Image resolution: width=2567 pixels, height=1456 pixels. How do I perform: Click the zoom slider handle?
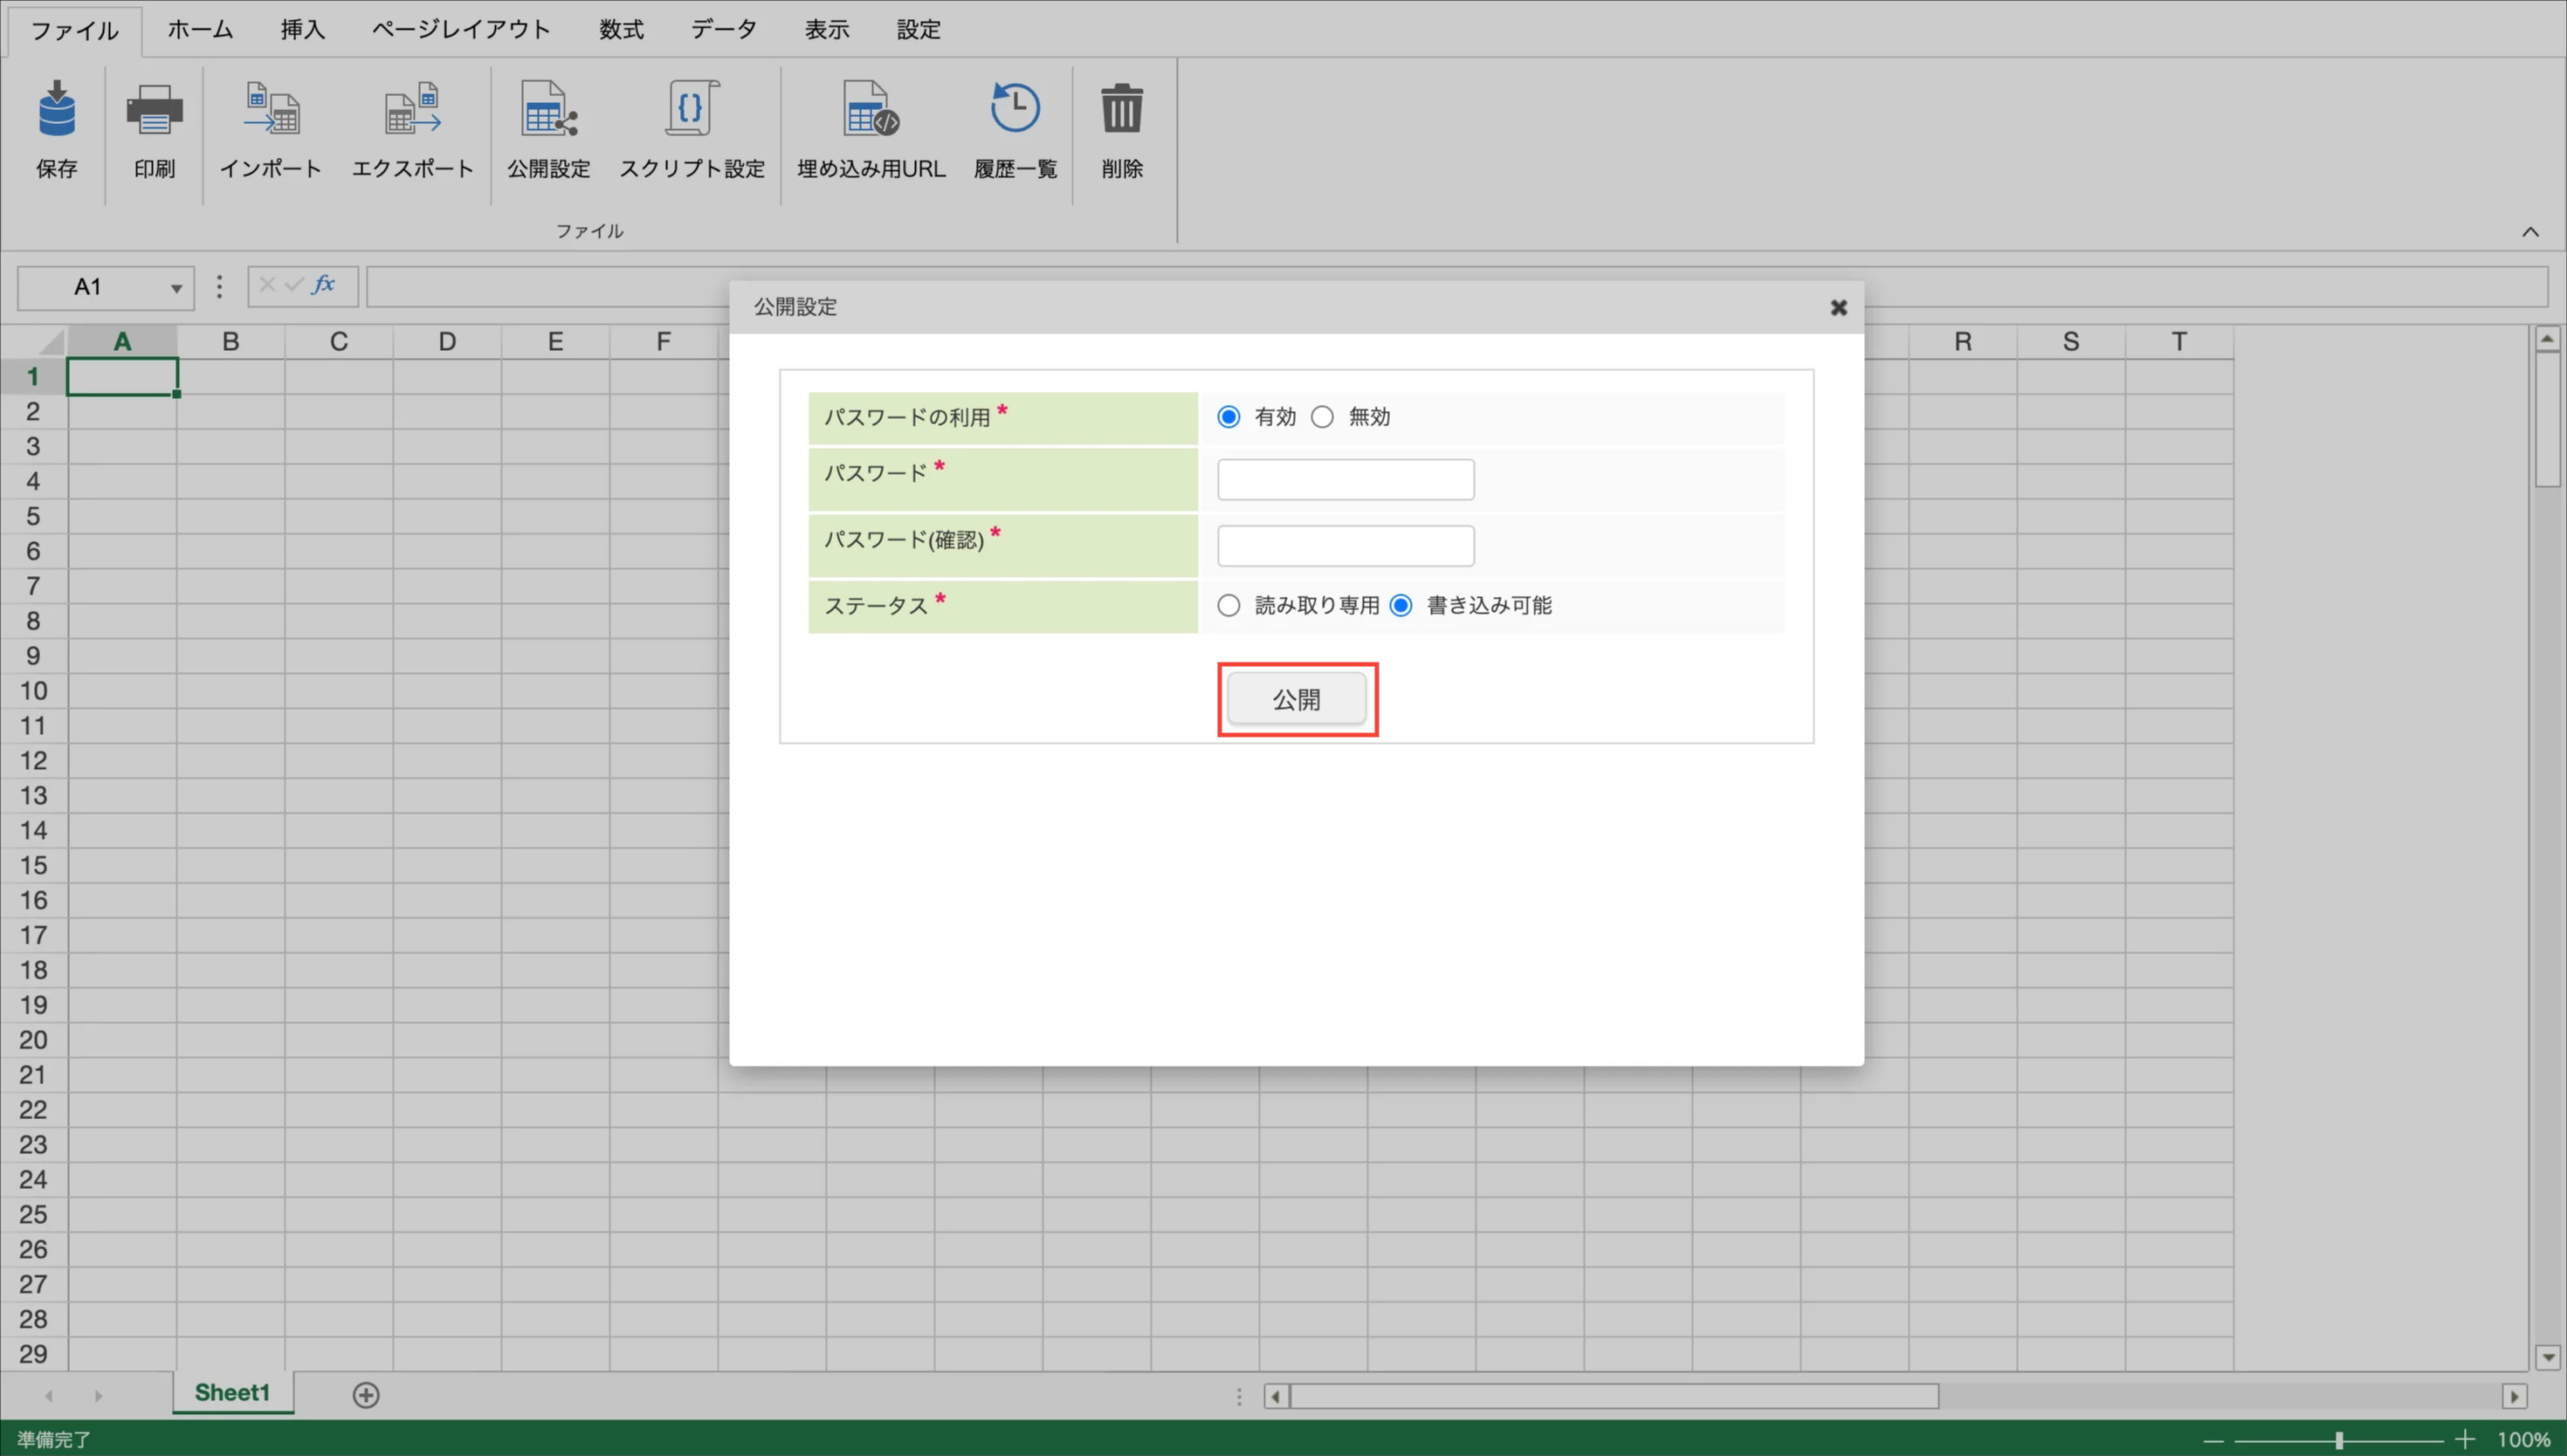pyautogui.click(x=2339, y=1440)
